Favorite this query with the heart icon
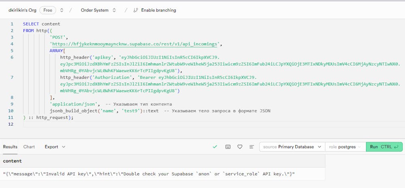 240,147
